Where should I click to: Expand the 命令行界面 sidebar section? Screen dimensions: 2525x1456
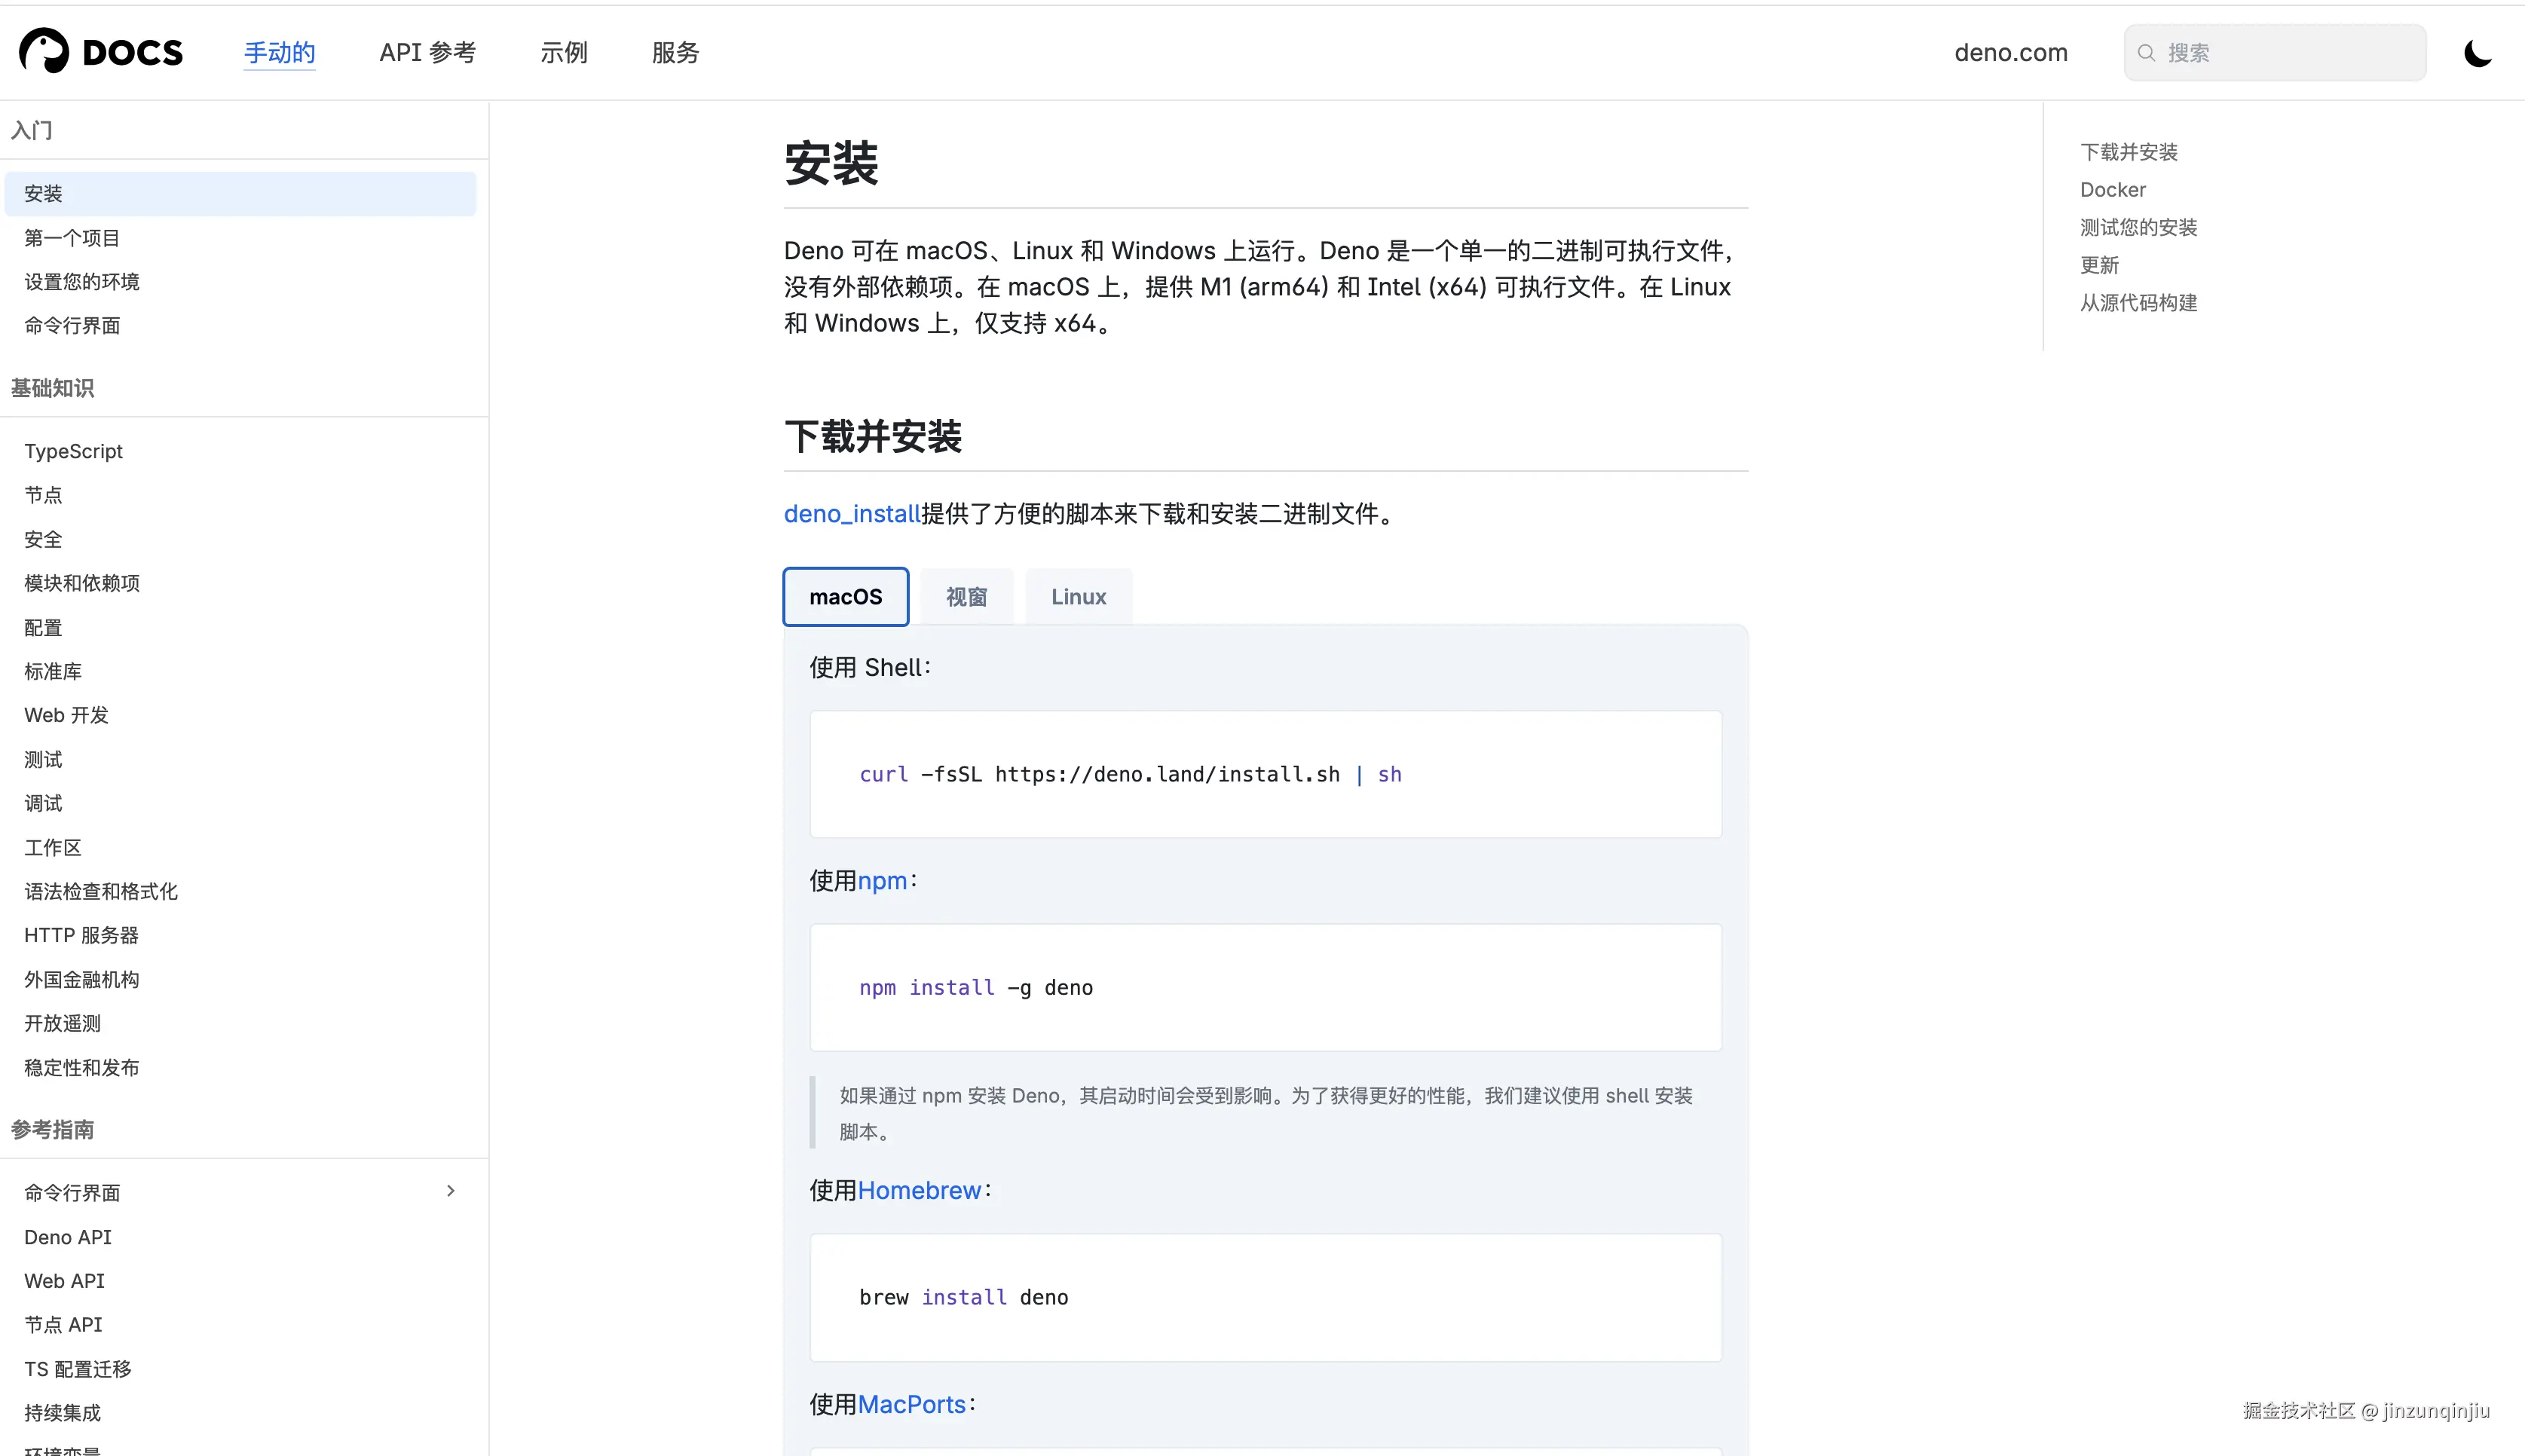451,1191
